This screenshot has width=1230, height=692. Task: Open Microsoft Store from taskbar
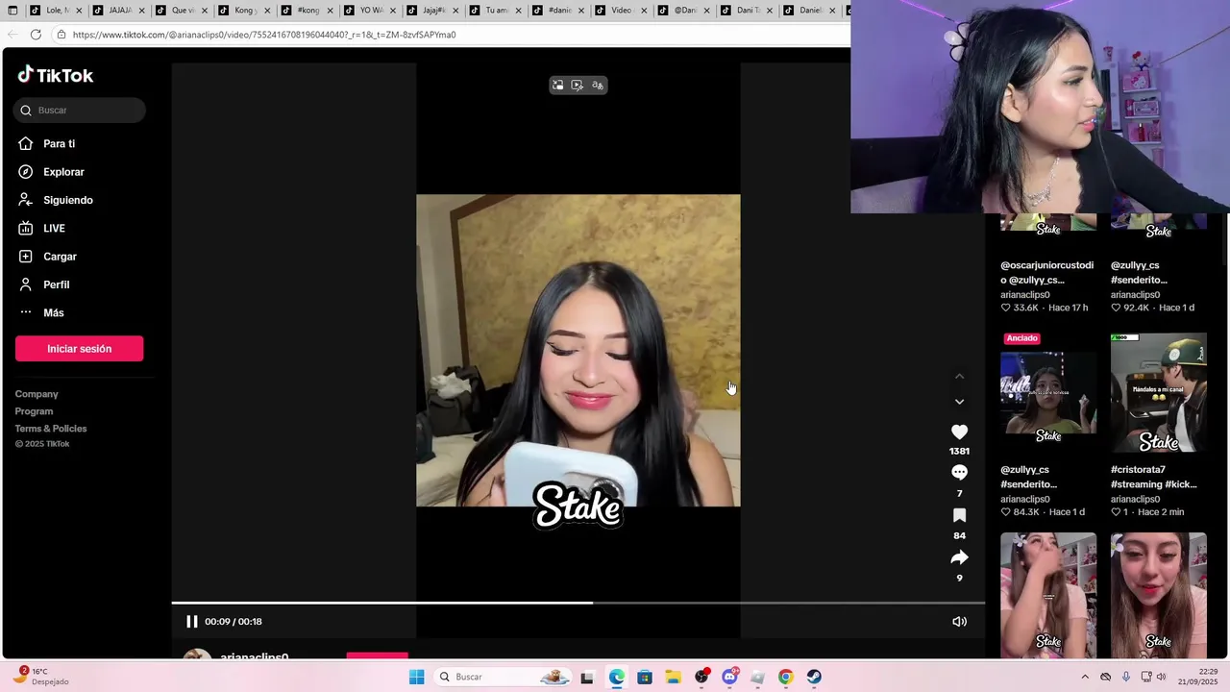pos(644,677)
